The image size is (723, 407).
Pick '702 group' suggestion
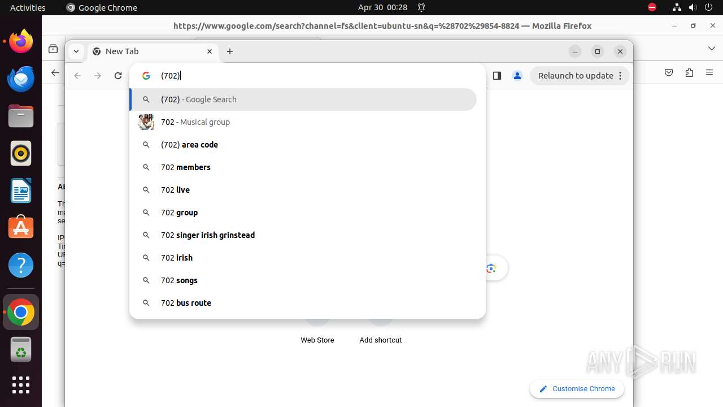pyautogui.click(x=303, y=213)
